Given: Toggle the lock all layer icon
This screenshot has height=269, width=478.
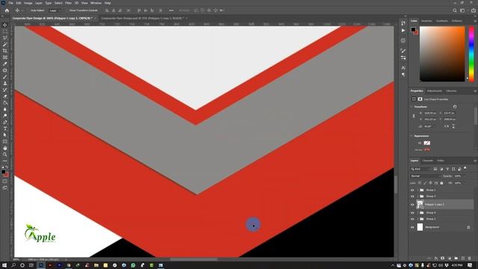Looking at the screenshot, I should pos(441,183).
